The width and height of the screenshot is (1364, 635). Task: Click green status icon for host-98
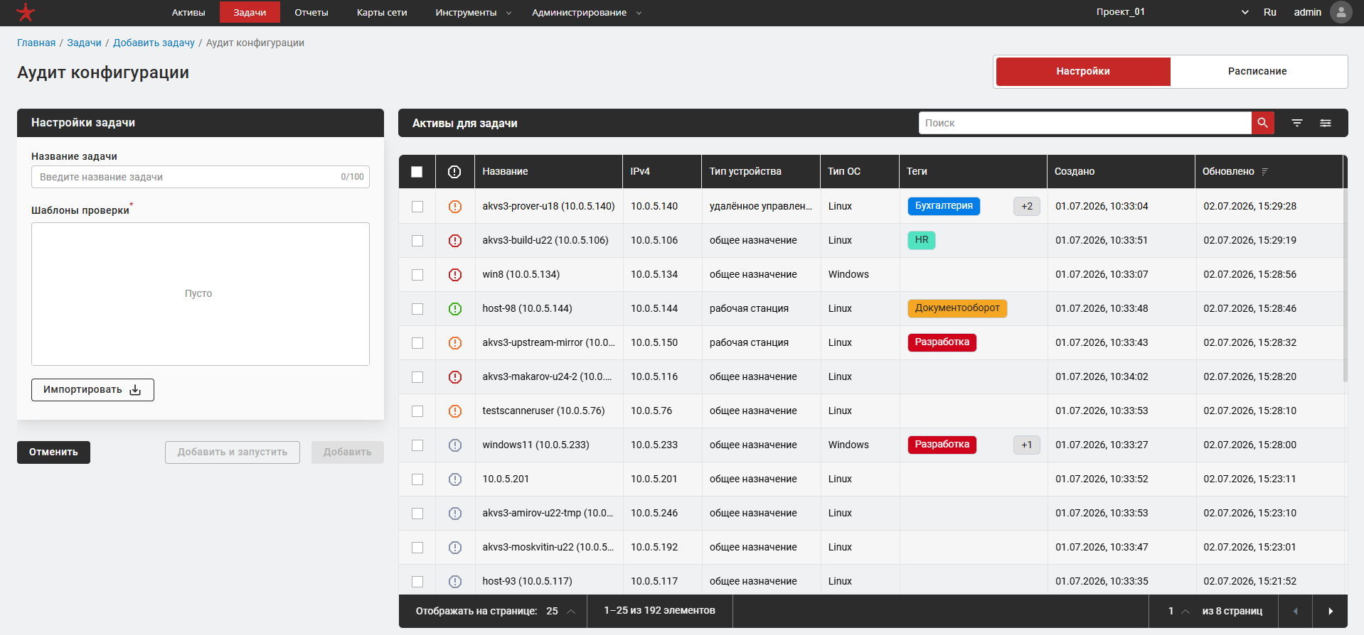[455, 309]
